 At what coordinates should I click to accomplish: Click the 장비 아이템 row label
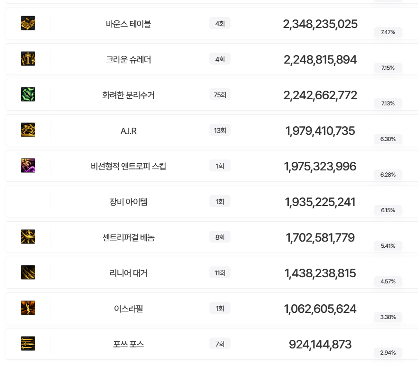128,202
